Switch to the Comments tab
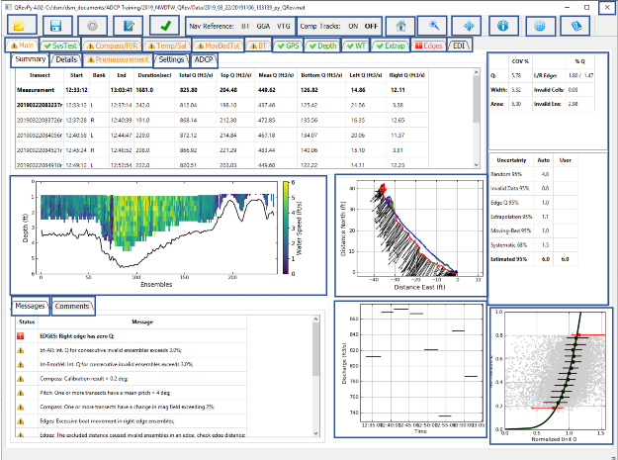Screen dimensions: 618x460 tap(73, 306)
